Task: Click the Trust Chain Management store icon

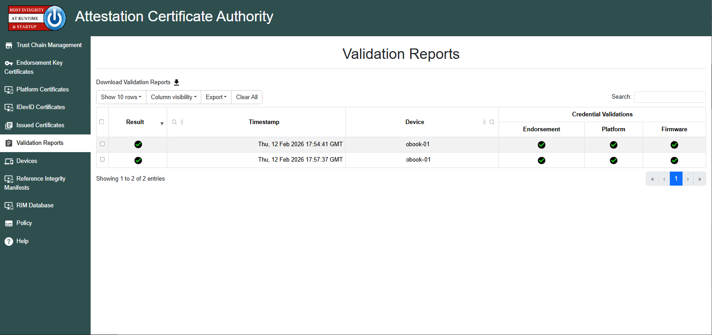Action: tap(9, 45)
